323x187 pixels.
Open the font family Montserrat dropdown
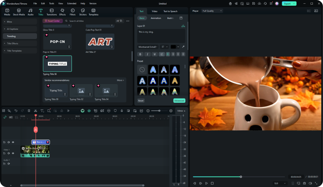tap(148, 47)
